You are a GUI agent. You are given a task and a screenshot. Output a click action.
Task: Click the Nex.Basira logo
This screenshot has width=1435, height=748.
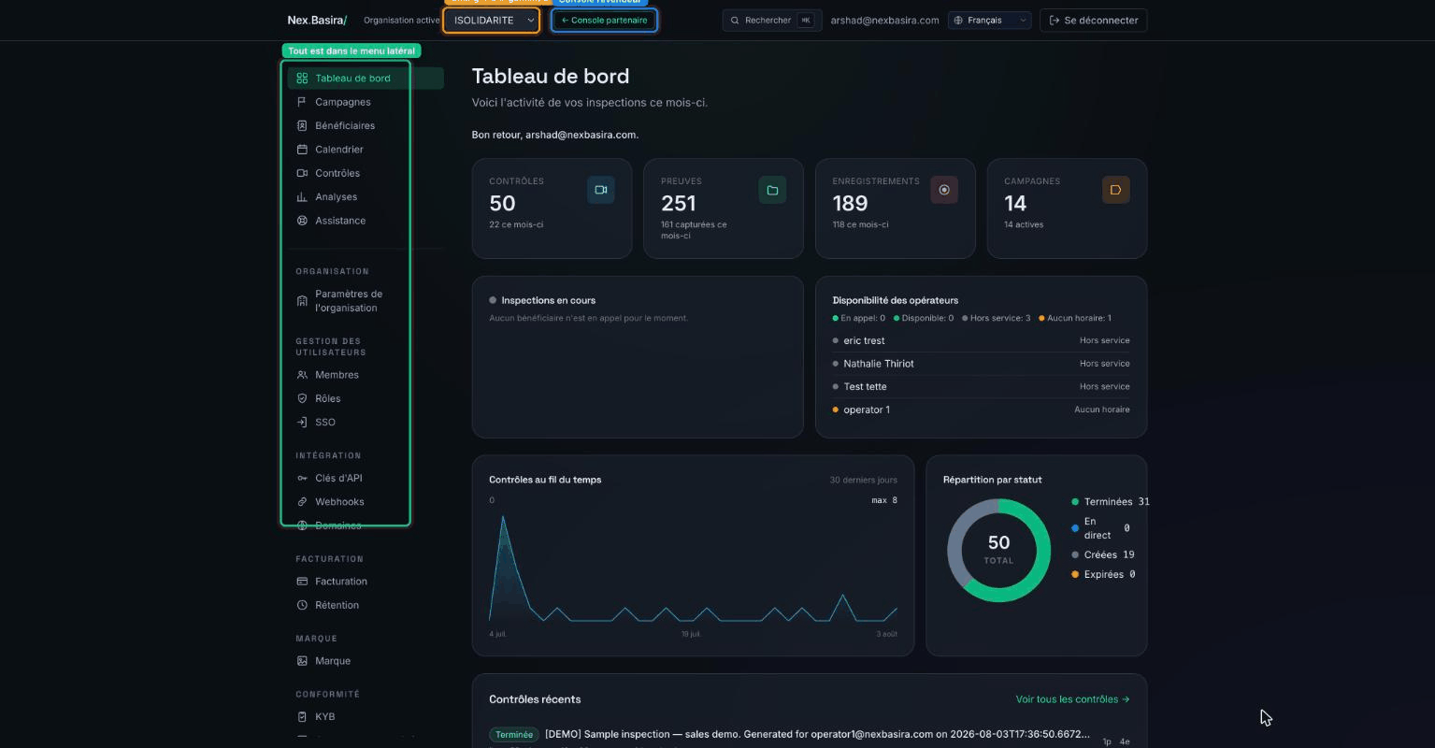pos(317,21)
